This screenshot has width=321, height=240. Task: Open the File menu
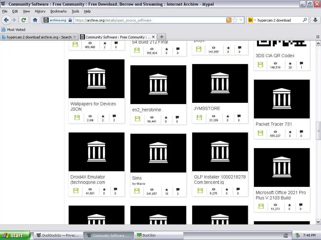click(x=4, y=11)
